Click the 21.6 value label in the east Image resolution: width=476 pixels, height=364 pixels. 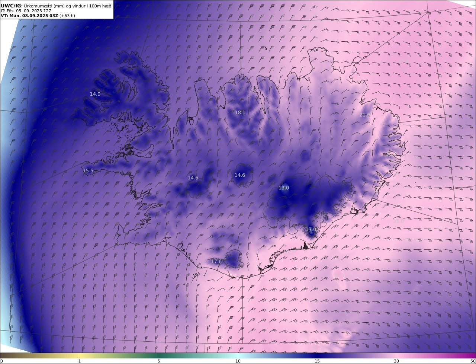pyautogui.click(x=365, y=115)
